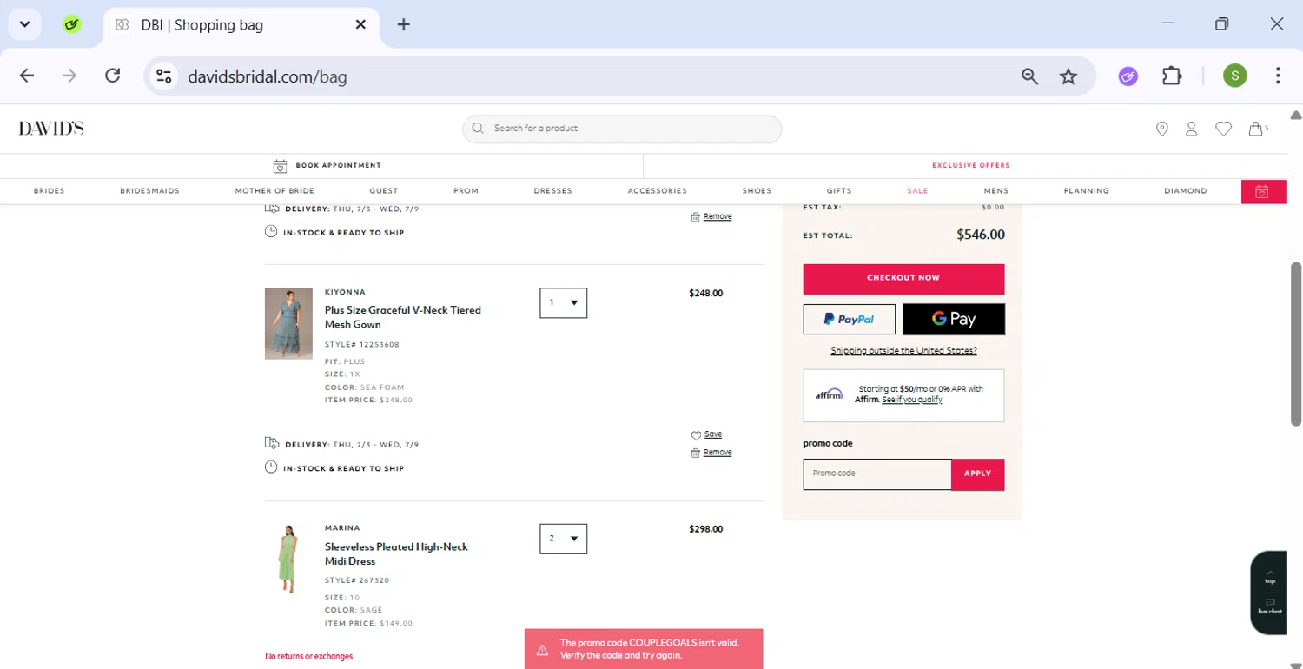Click the page vertical scrollbar thumb
The image size is (1303, 669).
pyautogui.click(x=1296, y=344)
